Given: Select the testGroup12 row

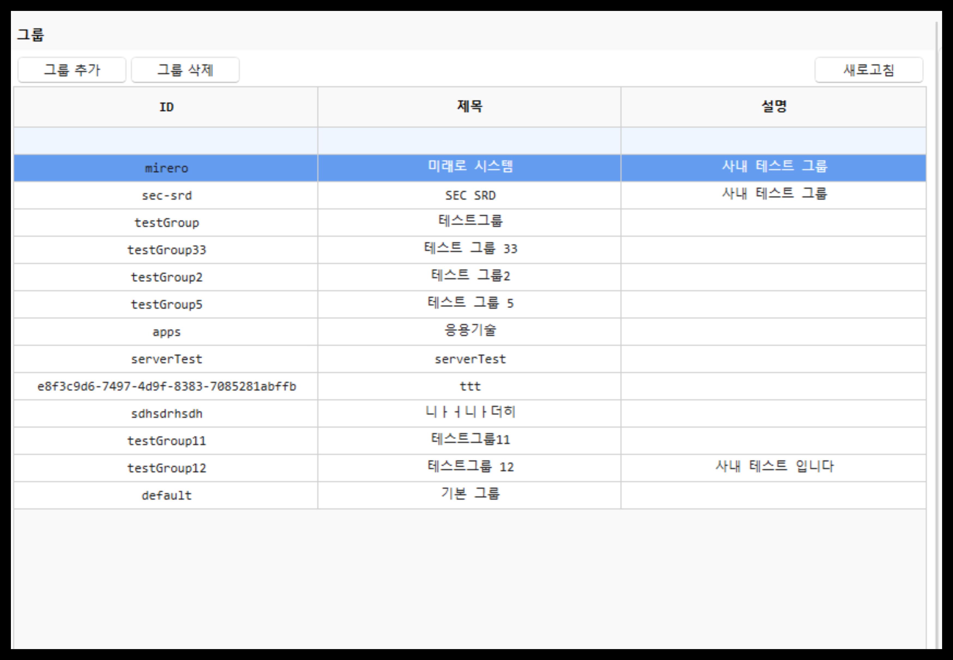Looking at the screenshot, I should coord(166,468).
